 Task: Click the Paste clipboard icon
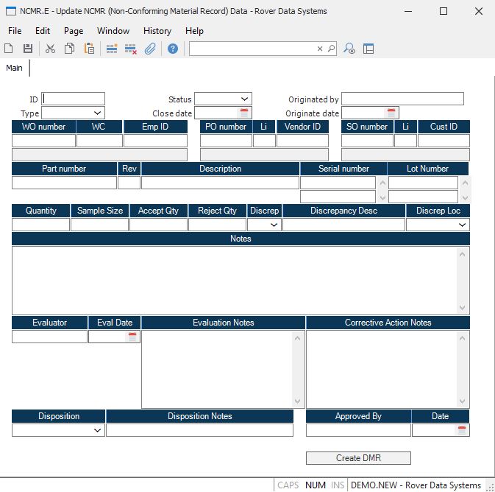point(89,49)
